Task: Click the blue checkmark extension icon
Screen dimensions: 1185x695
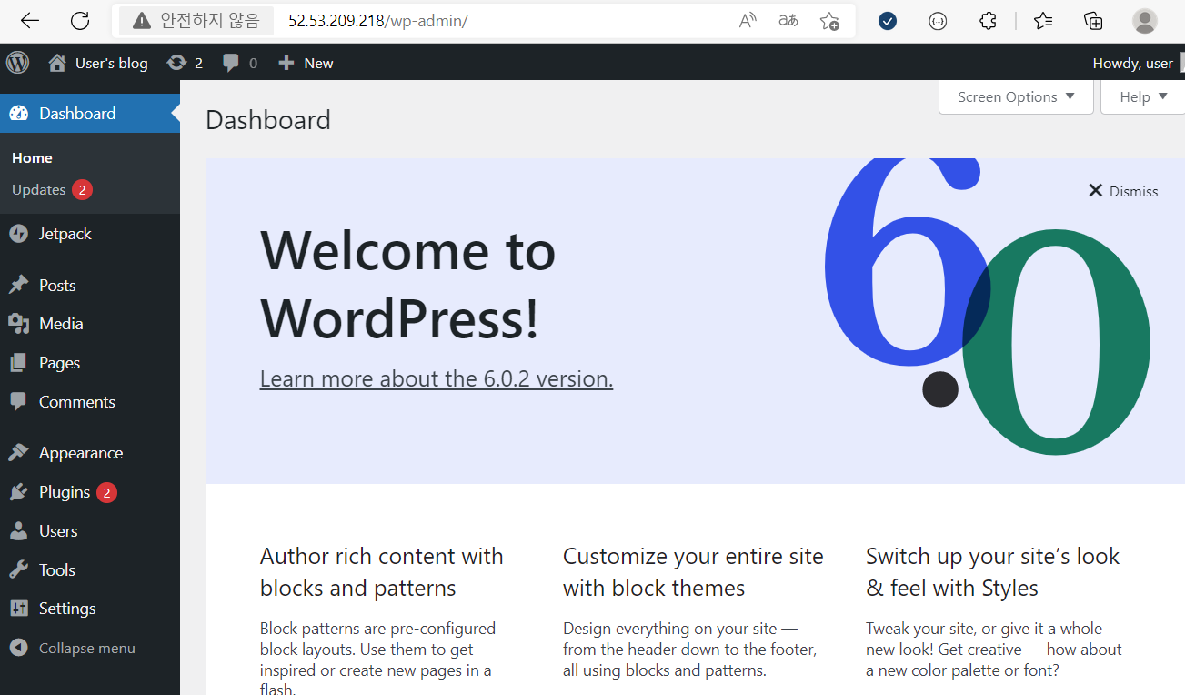Action: coord(888,21)
